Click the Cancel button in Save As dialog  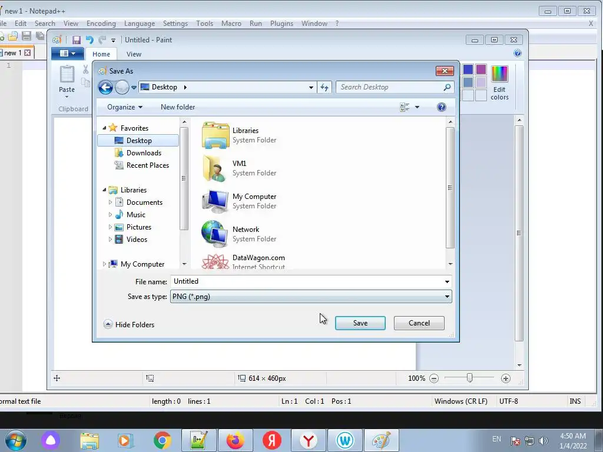click(x=419, y=323)
